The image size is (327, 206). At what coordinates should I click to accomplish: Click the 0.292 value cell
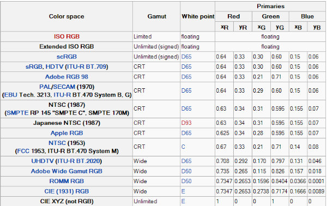(x=243, y=161)
